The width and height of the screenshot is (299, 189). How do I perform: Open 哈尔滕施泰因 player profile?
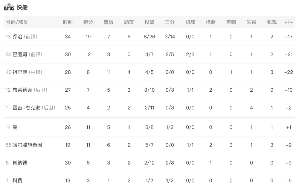[x=27, y=145]
